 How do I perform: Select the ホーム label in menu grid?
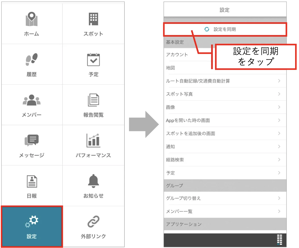coord(32,34)
